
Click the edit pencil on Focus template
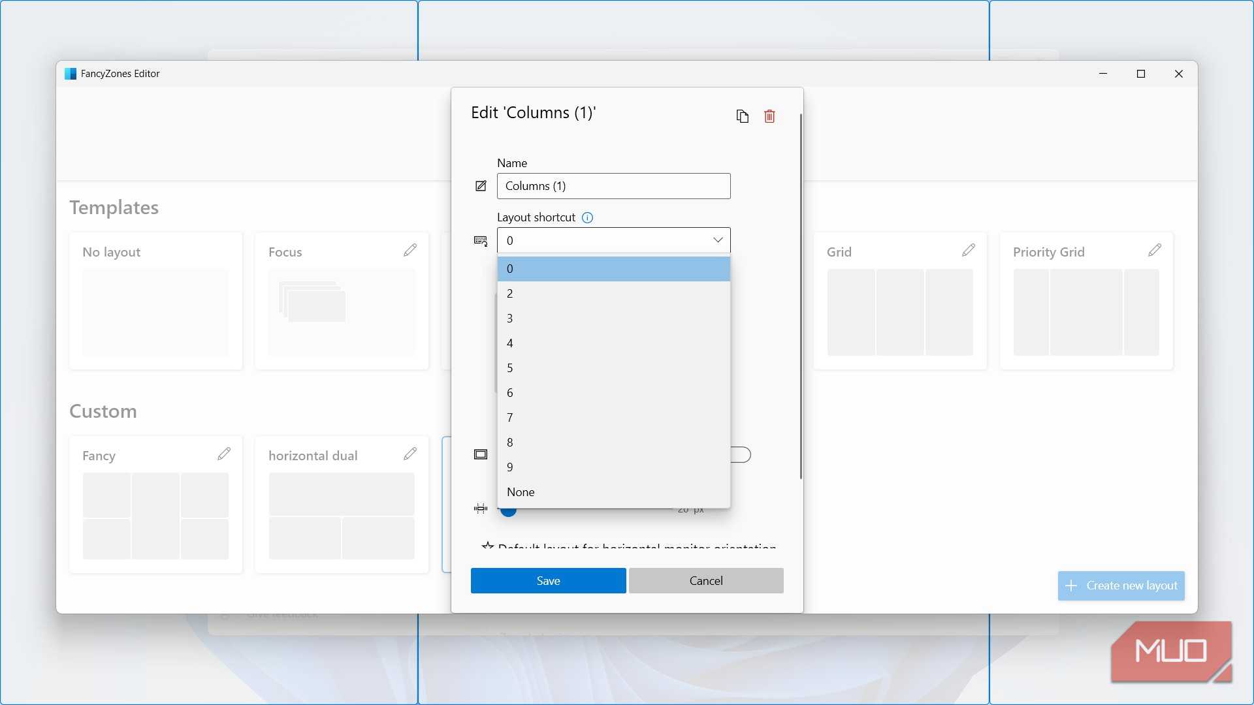tap(410, 250)
